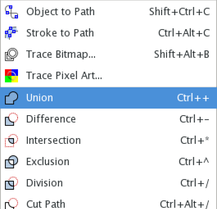Click the Division icon

(x=11, y=183)
